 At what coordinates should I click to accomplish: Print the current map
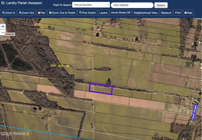[x=178, y=13]
